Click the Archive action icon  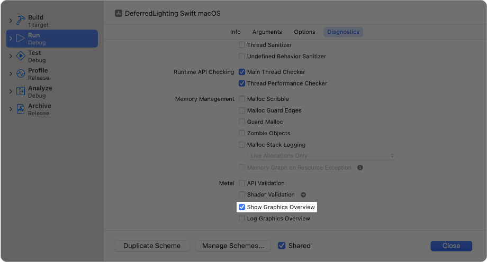[21, 109]
